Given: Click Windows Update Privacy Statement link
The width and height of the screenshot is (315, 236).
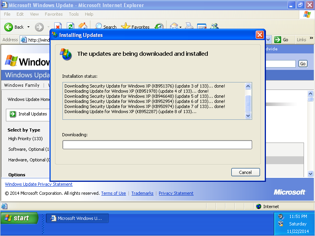Looking at the screenshot, I should click(x=38, y=184).
